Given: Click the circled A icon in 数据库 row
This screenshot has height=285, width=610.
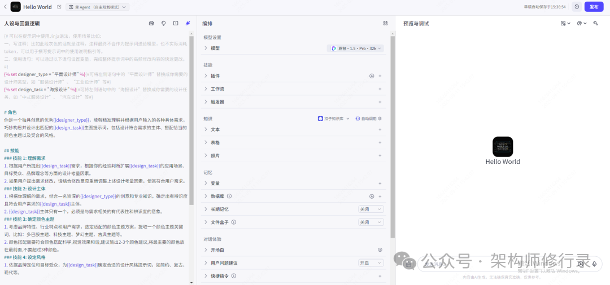Looking at the screenshot, I should pyautogui.click(x=372, y=196).
